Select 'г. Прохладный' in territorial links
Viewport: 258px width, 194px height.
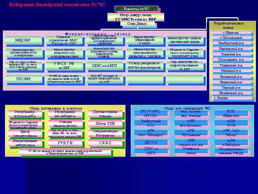pos(231,38)
